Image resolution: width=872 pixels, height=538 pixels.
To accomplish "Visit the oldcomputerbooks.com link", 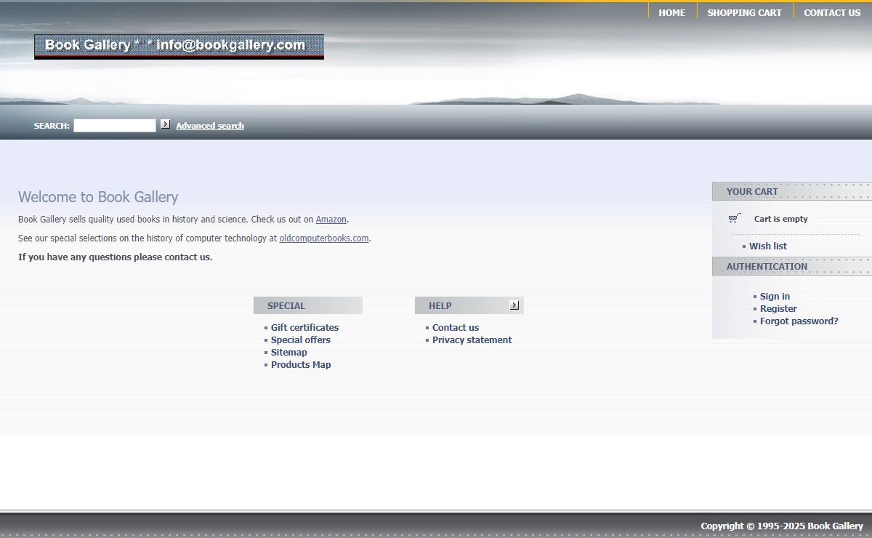I will (324, 238).
